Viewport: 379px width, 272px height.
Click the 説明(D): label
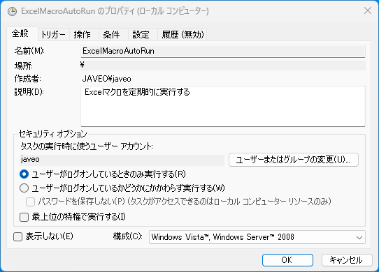pyautogui.click(x=29, y=92)
